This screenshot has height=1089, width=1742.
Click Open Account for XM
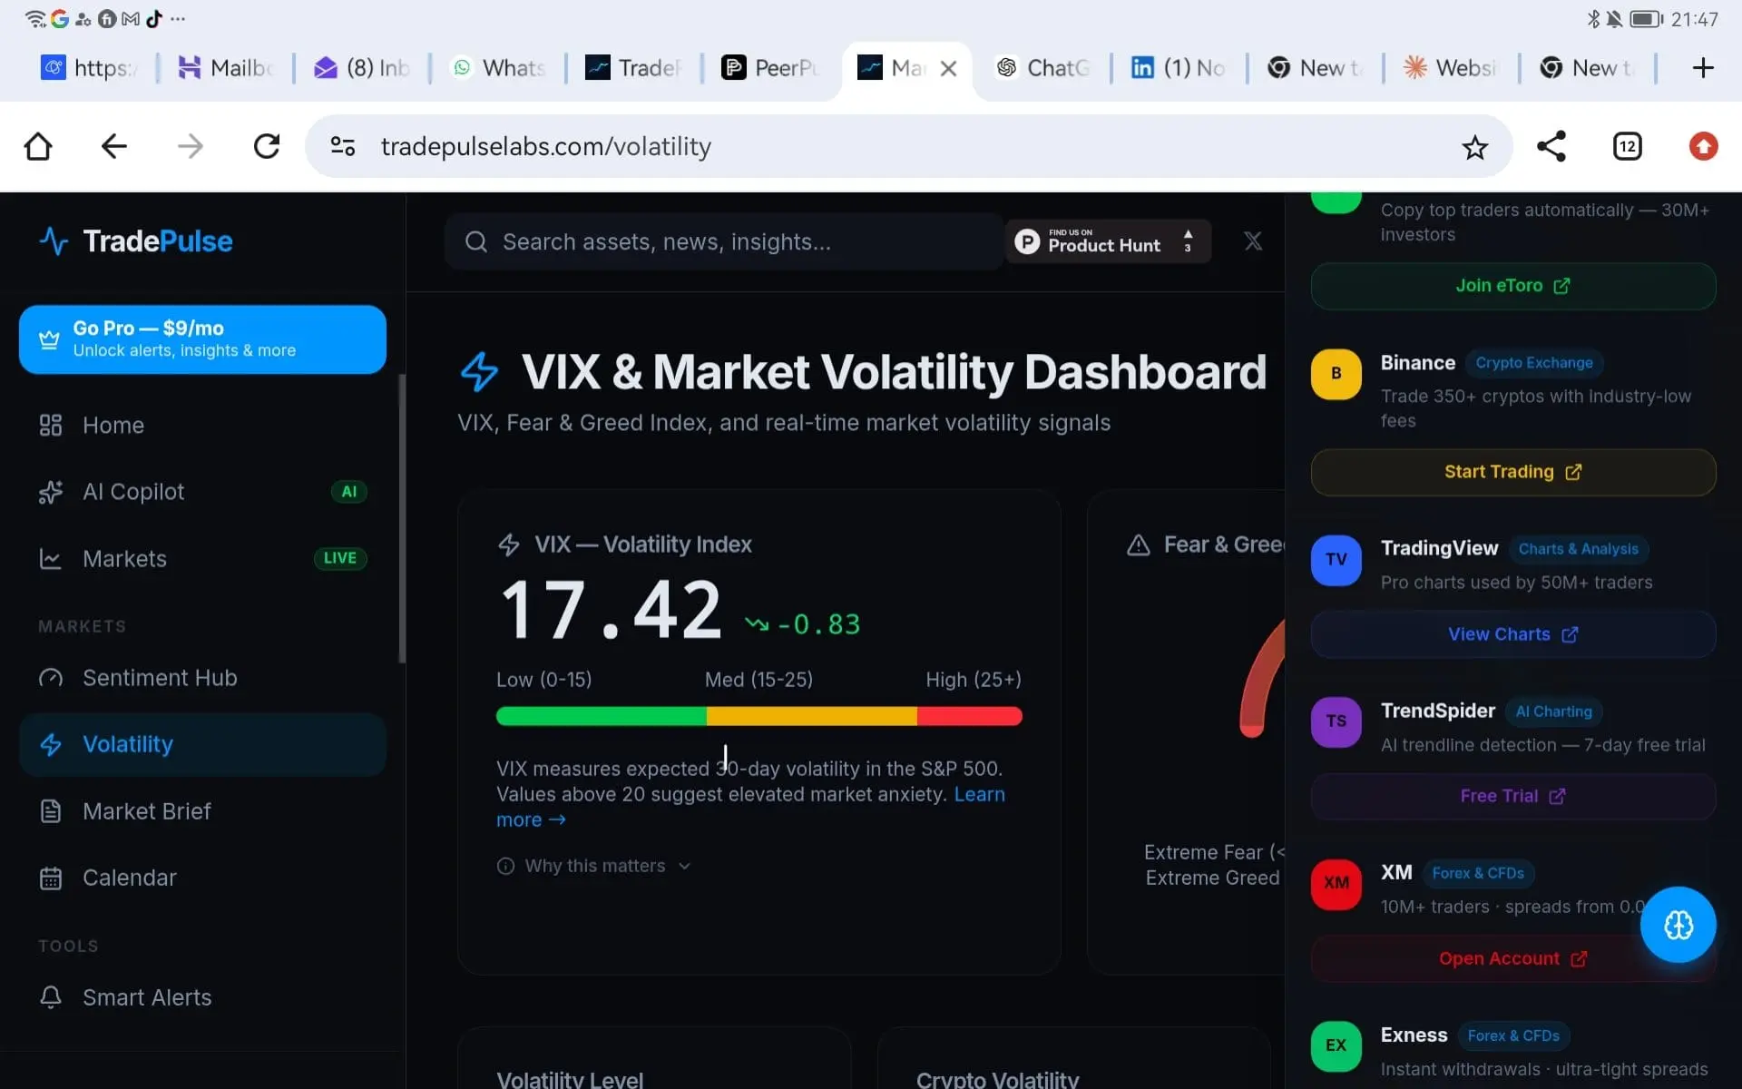point(1513,958)
